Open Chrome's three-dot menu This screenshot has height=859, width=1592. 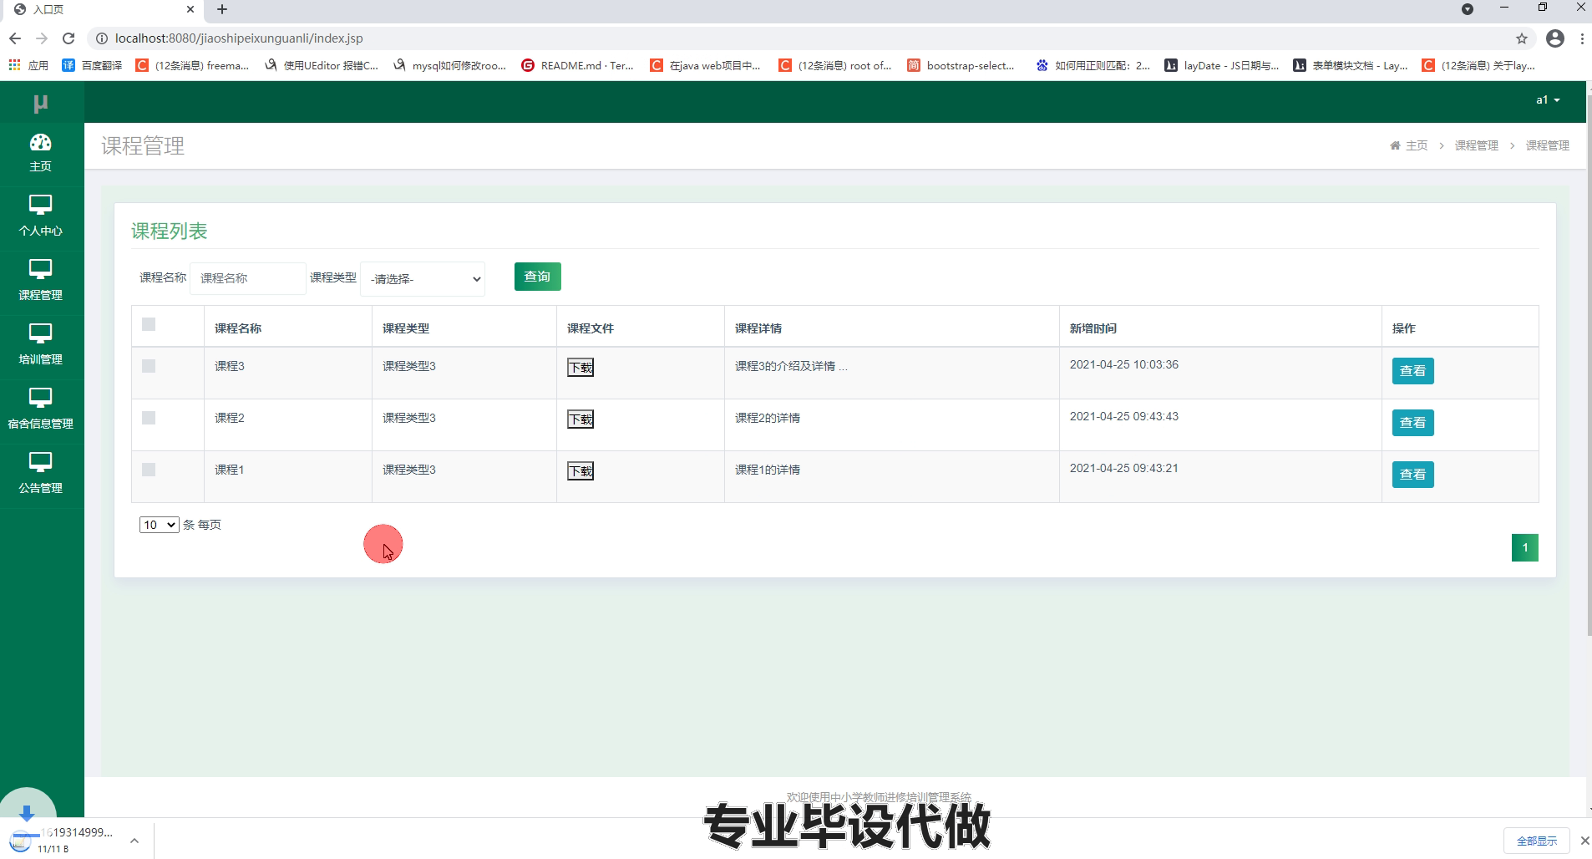coord(1582,38)
